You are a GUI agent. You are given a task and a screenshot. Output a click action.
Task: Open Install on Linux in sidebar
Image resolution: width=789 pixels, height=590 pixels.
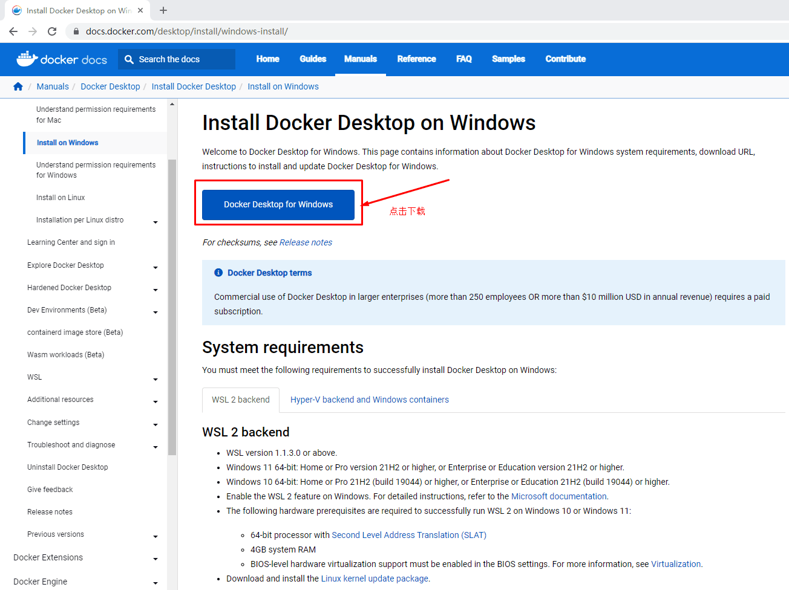pos(61,198)
